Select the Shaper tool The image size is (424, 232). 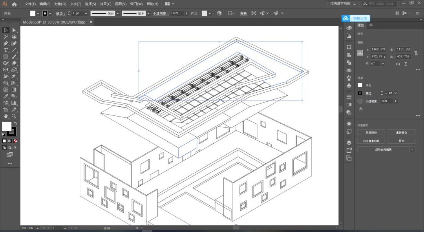5,63
